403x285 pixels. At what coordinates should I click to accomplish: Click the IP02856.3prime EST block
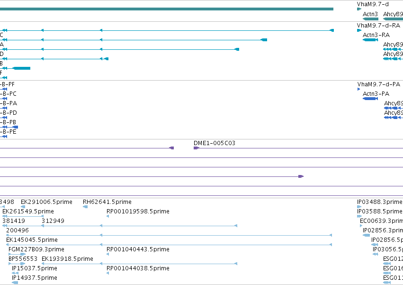click(x=366, y=235)
